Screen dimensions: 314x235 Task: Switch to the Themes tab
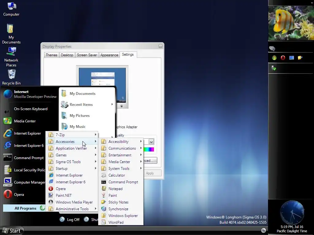tap(51, 55)
